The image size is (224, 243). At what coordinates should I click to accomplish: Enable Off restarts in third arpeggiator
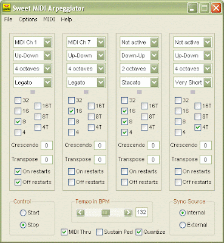[124, 182]
